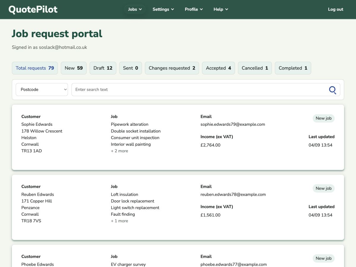Click Fault finding job item
The width and height of the screenshot is (356, 267).
[x=123, y=214]
